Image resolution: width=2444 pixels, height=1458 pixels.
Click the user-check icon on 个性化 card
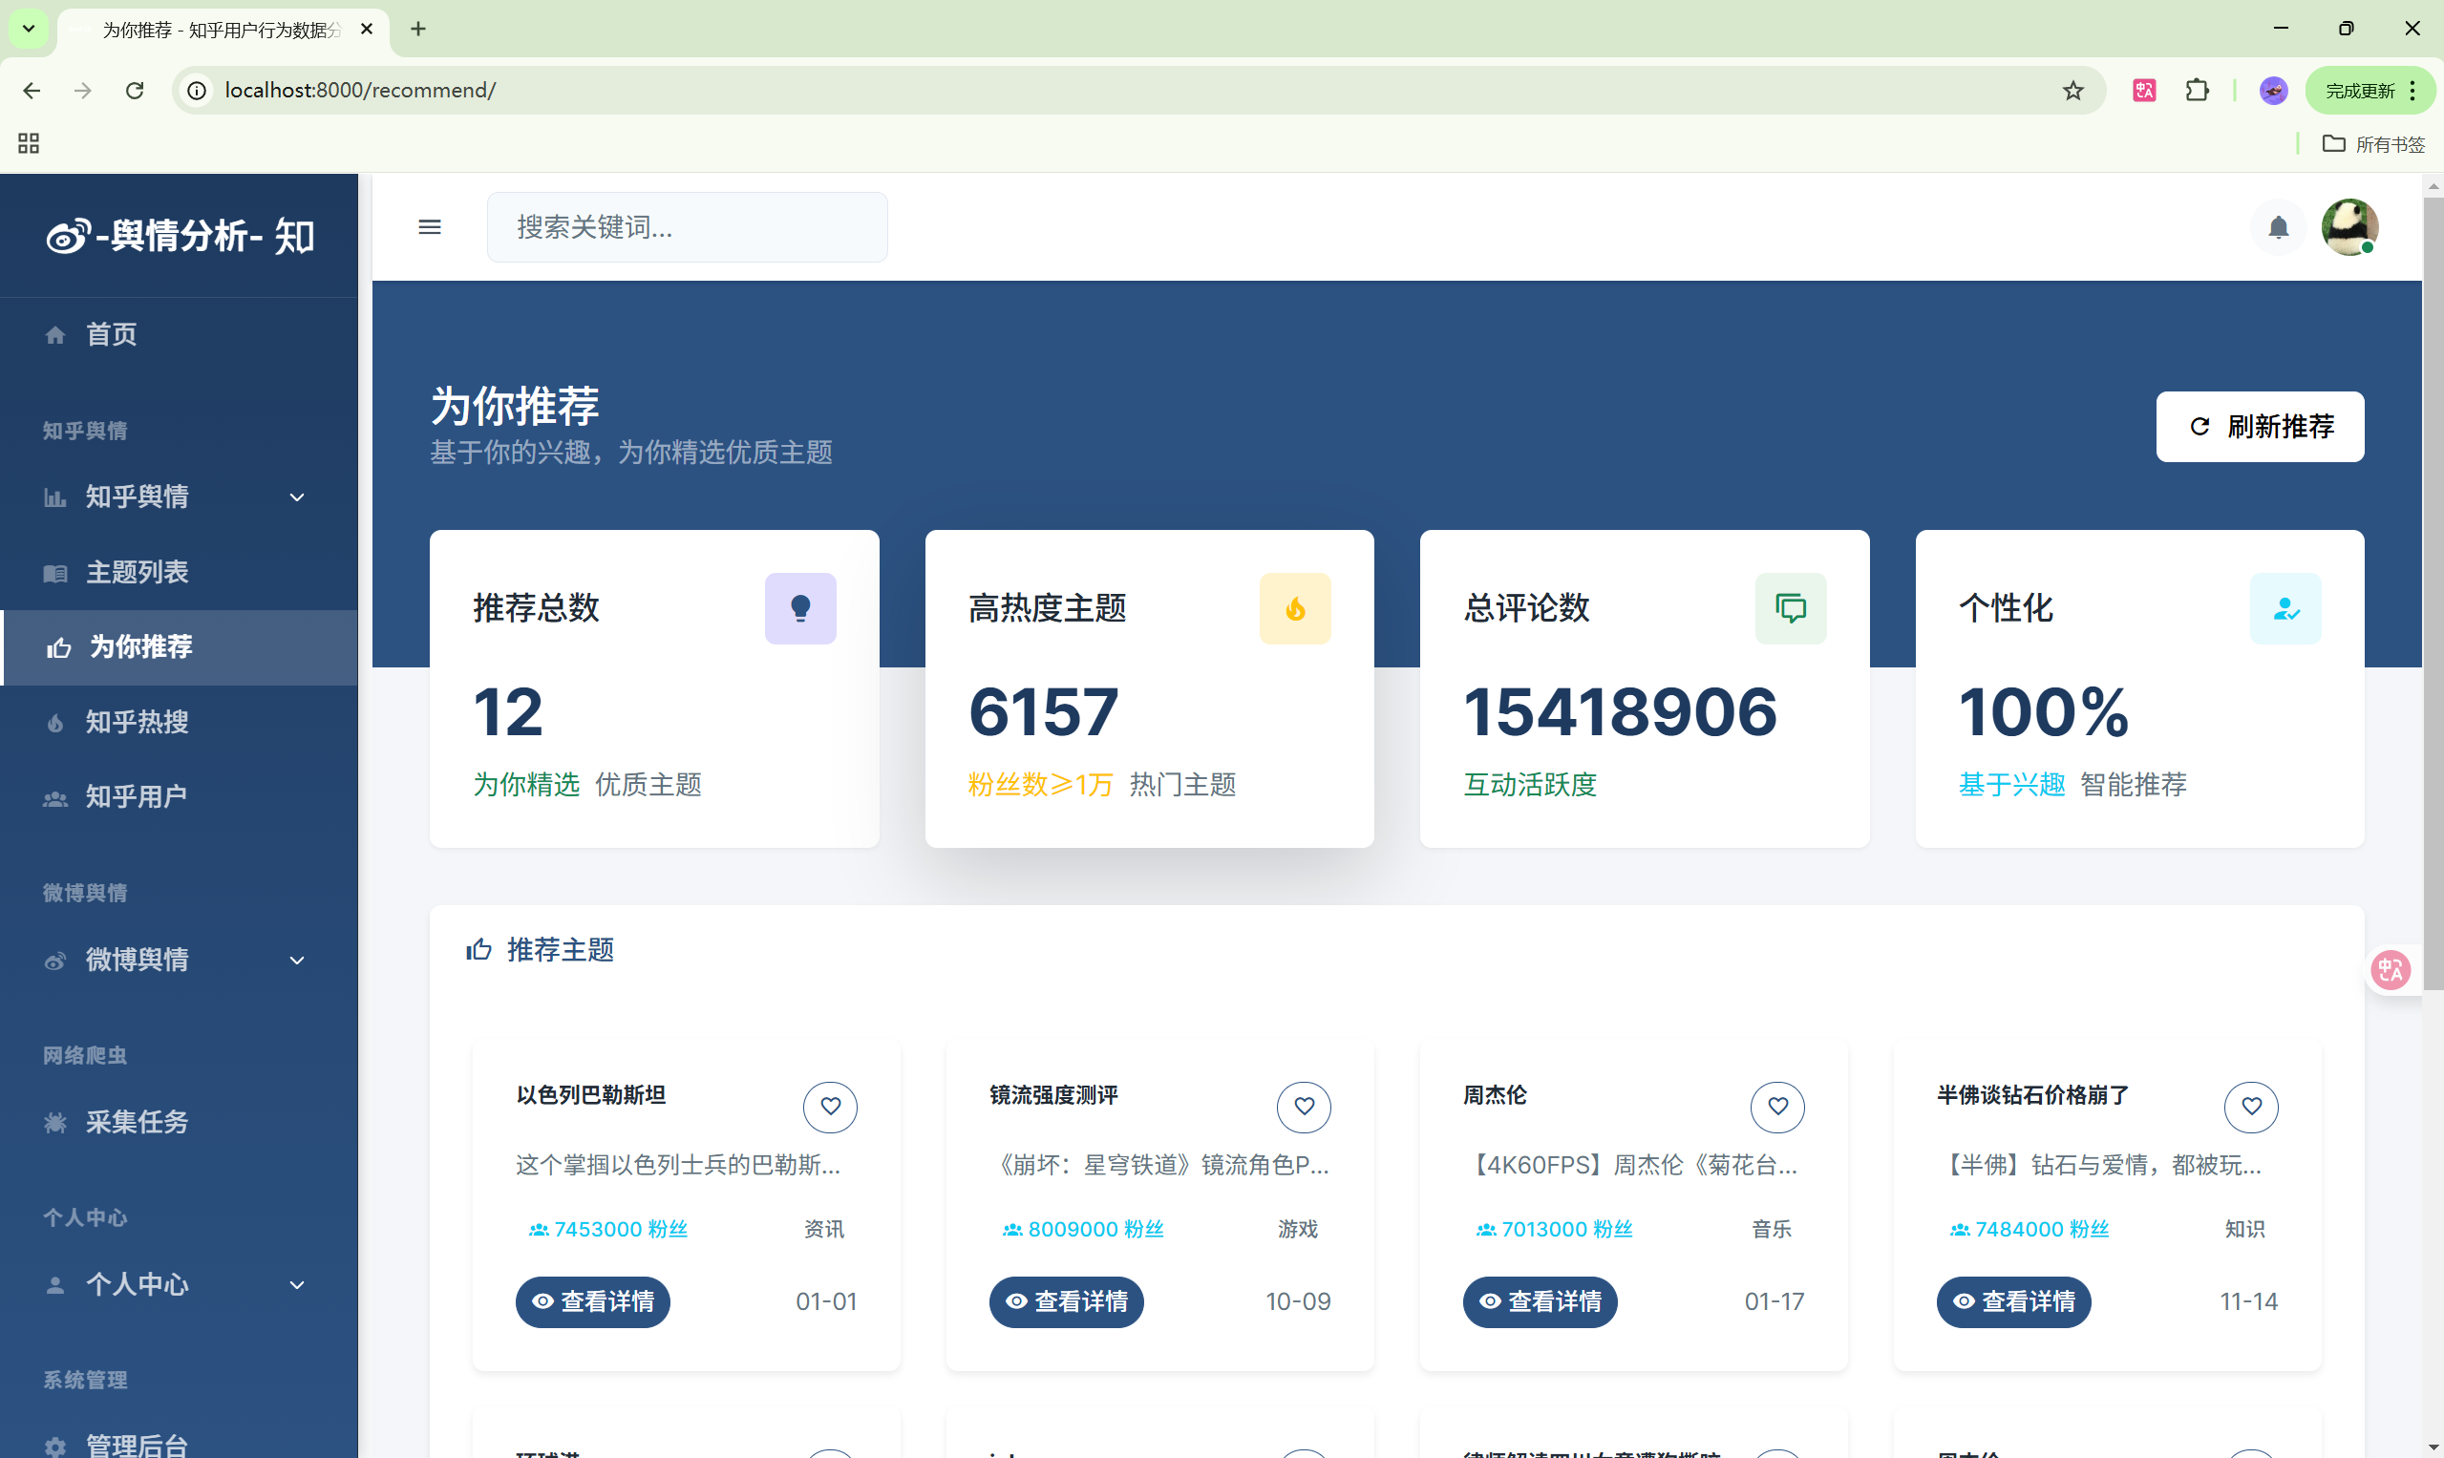(2285, 608)
